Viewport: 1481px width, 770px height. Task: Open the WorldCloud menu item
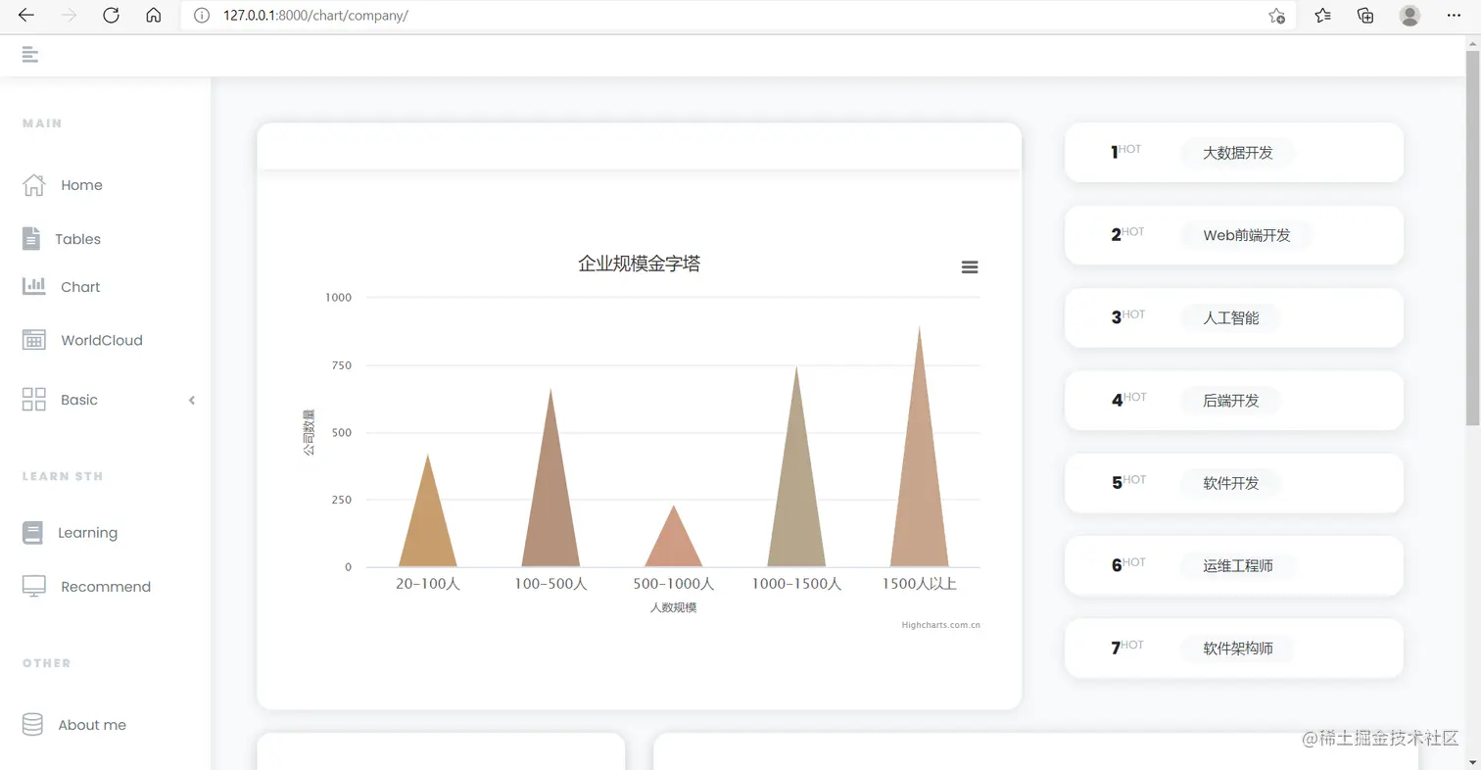tap(102, 341)
